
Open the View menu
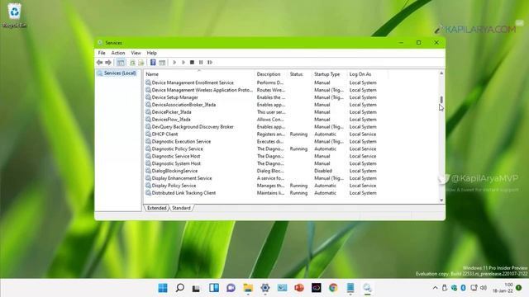[136, 53]
